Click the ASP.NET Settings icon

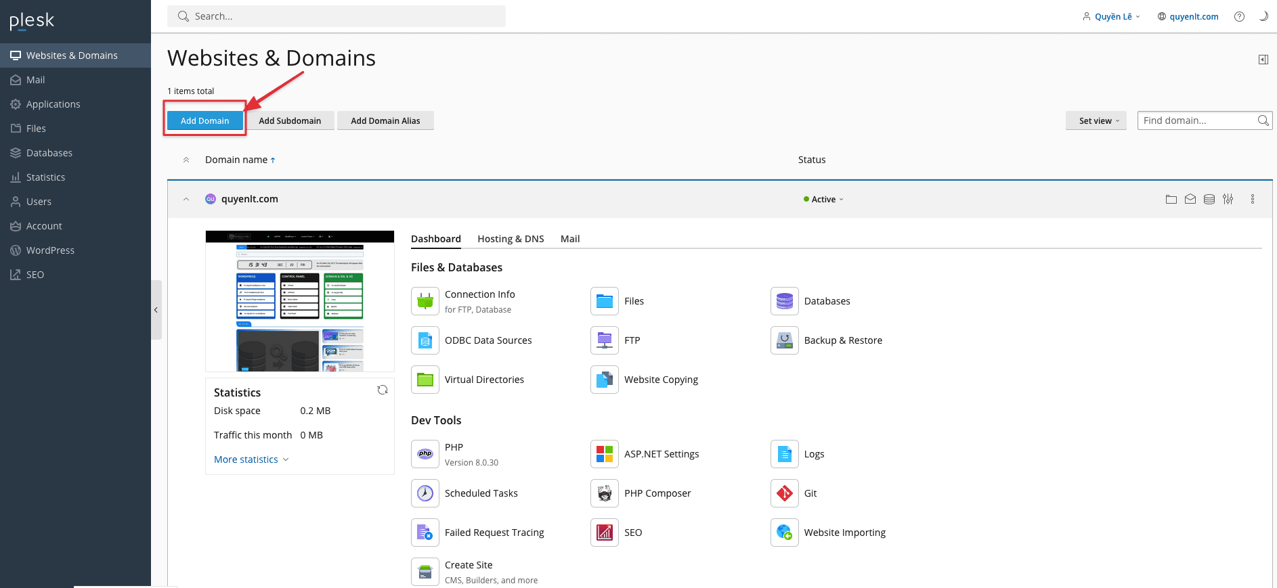(x=604, y=454)
